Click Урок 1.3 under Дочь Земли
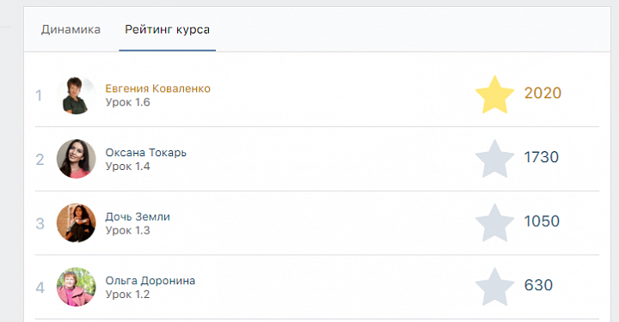619x322 pixels. [x=127, y=231]
